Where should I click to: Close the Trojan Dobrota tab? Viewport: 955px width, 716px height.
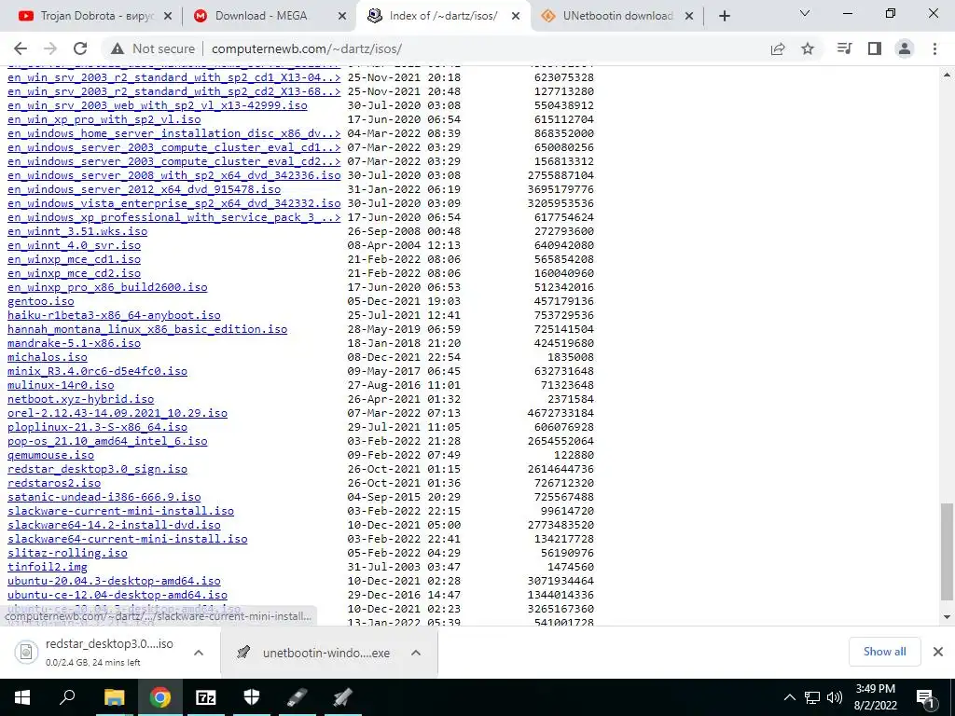[x=168, y=16]
